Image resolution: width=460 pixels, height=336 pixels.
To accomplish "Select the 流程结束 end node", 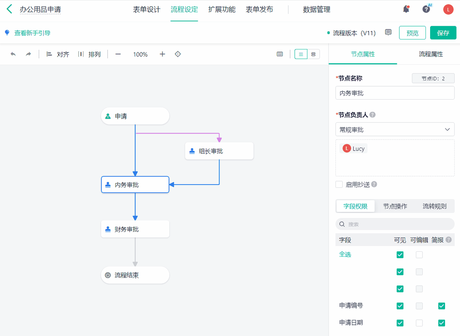I will [x=135, y=275].
